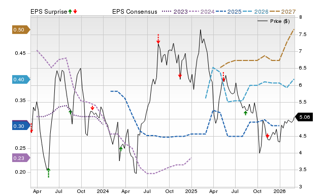This screenshot has width=325, height=194.
Task: Select the red surprise arrow in November 2023
Action: 92,108
